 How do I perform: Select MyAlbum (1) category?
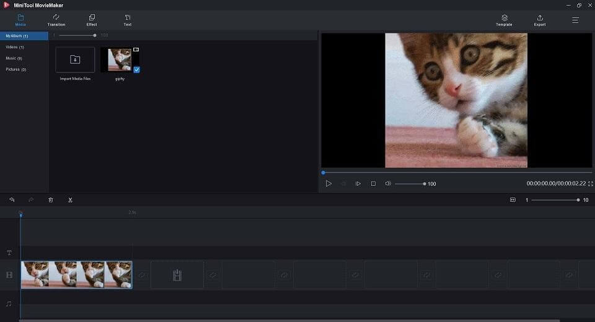[24, 36]
